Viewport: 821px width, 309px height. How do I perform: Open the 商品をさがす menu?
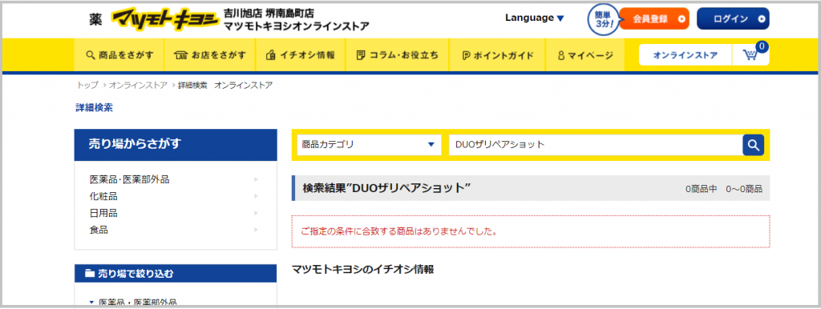coord(119,55)
